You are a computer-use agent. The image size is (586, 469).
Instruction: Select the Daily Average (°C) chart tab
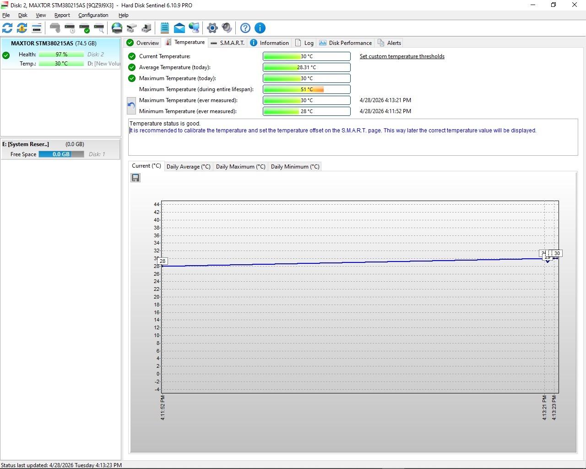[x=188, y=167]
